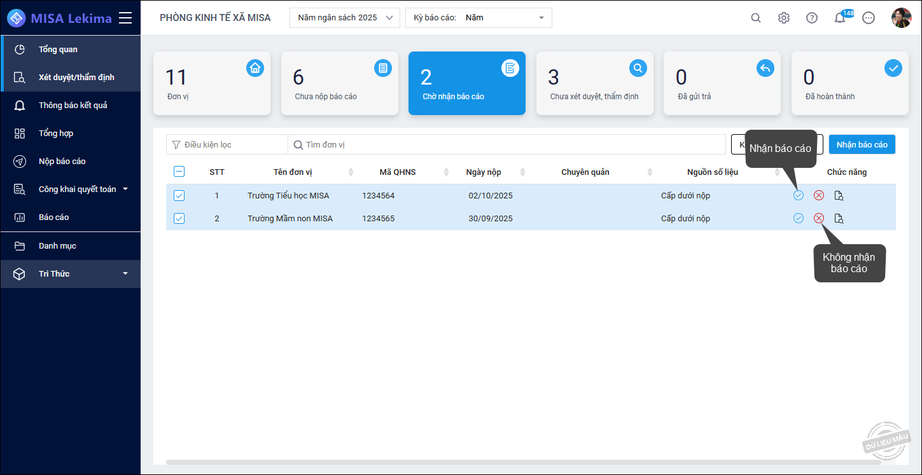922x475 pixels.
Task: Open the Năm ngân sách 2025 dropdown
Action: click(x=345, y=18)
